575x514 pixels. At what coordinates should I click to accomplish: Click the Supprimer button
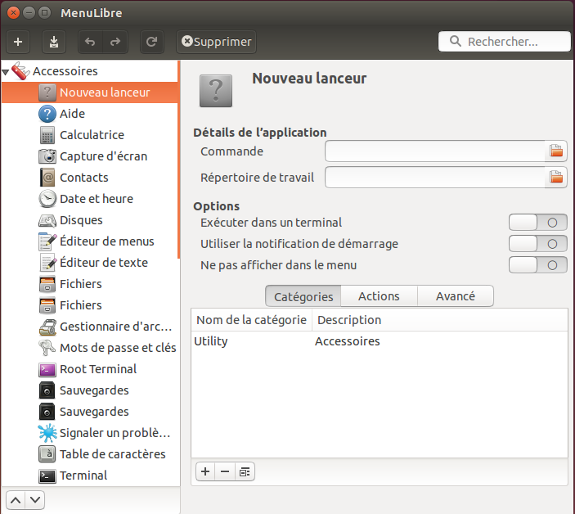217,42
